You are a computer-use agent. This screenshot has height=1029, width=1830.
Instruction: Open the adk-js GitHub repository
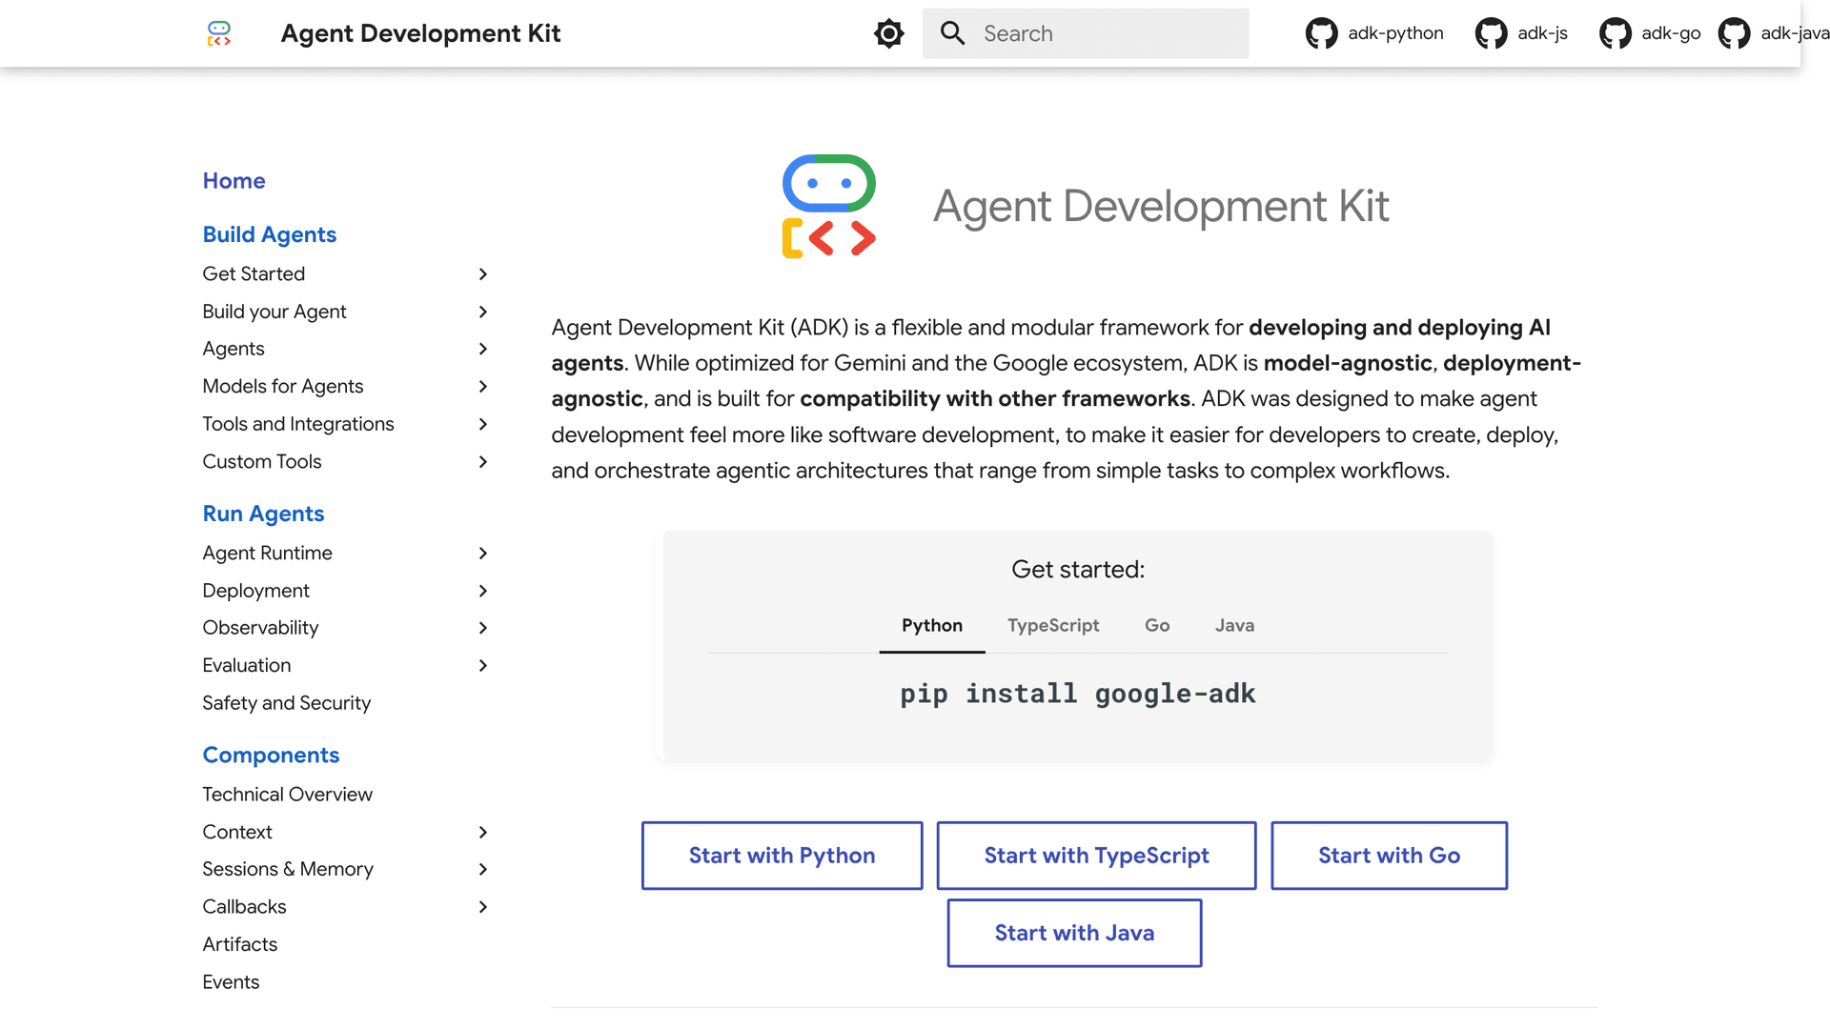pyautogui.click(x=1521, y=33)
